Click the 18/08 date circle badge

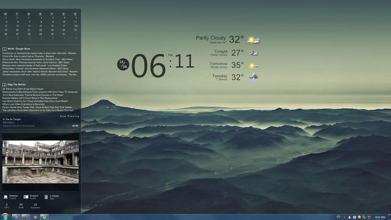click(x=123, y=65)
